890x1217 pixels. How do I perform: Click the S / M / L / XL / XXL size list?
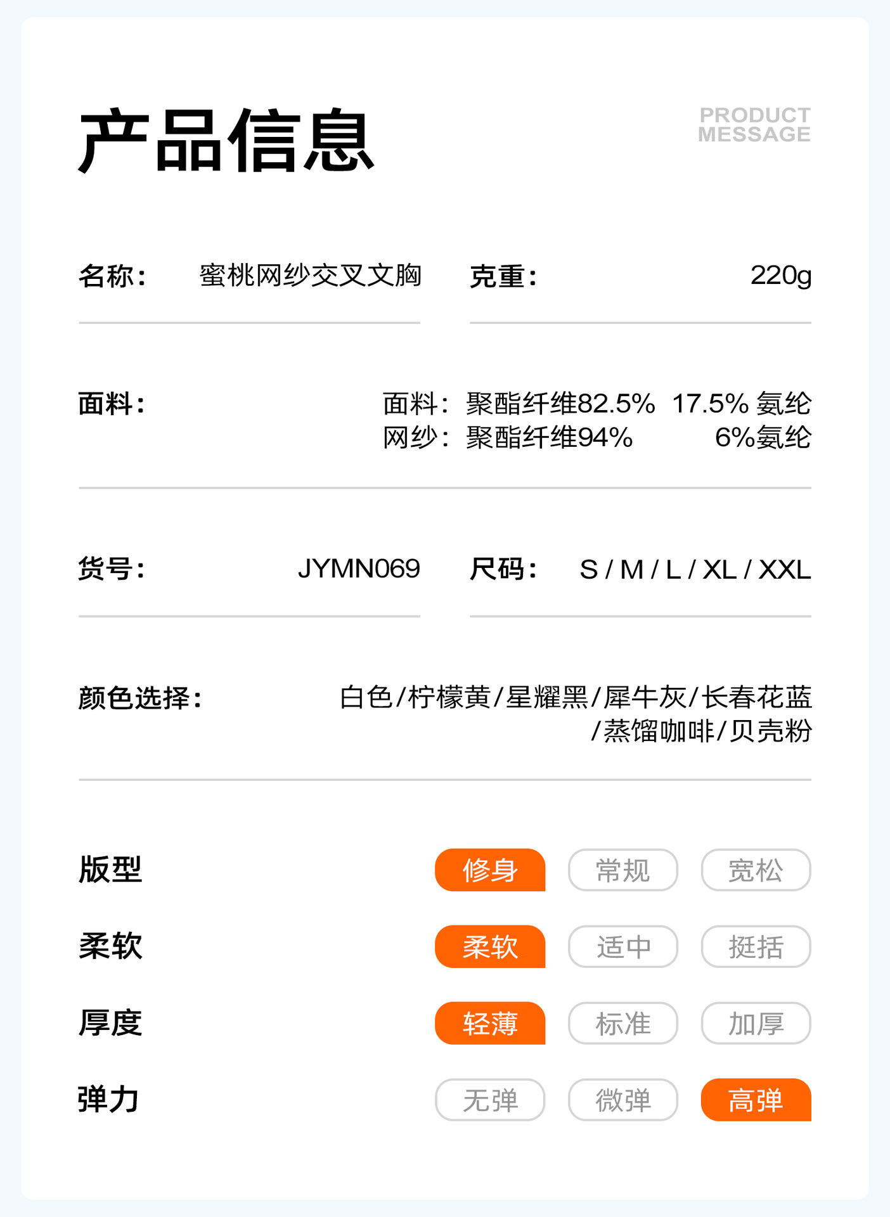coord(695,569)
